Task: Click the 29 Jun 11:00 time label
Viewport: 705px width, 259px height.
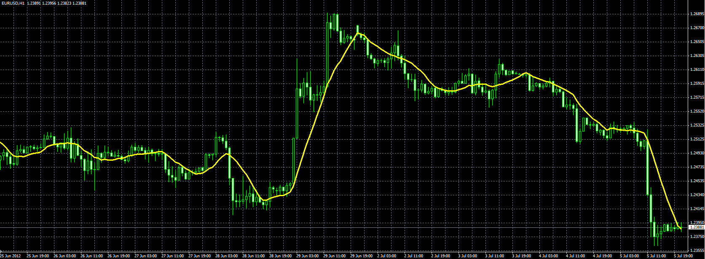Action: (x=334, y=256)
